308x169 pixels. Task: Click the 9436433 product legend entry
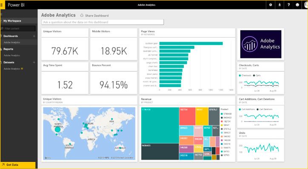point(226,118)
